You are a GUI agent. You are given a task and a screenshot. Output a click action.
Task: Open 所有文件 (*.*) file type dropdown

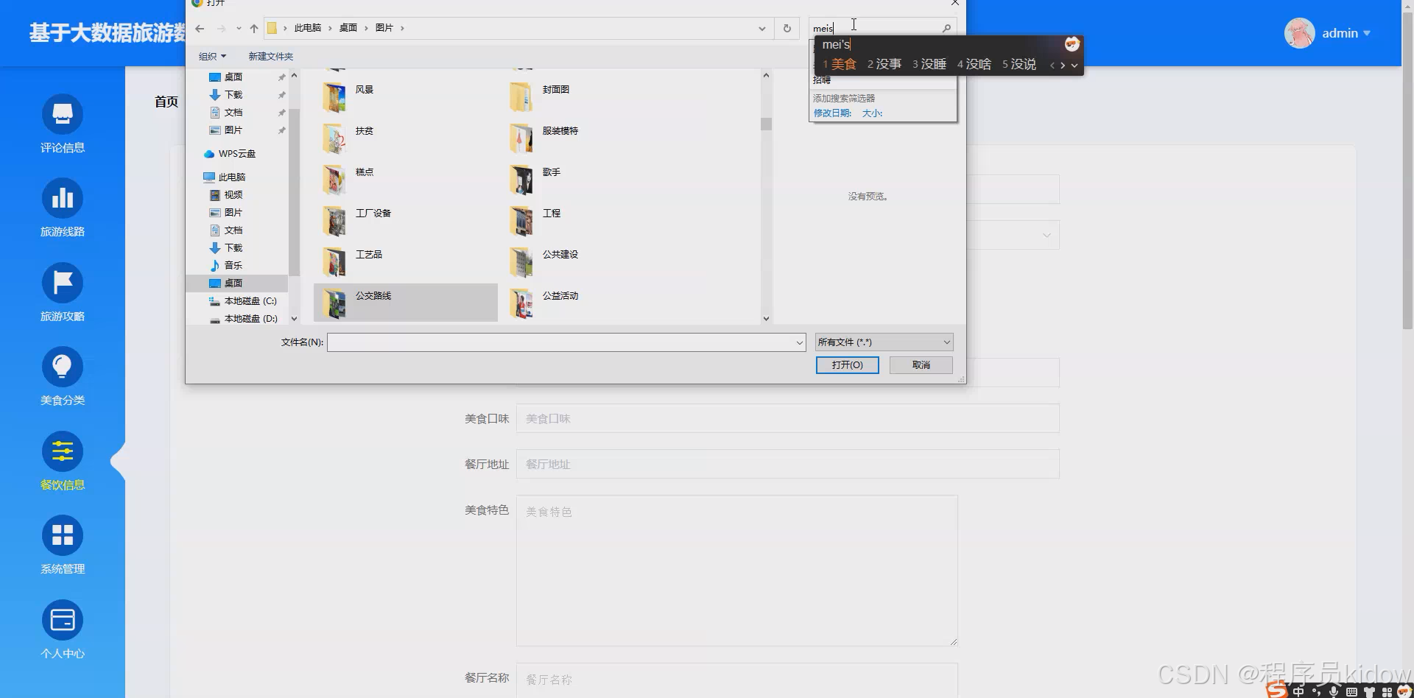click(x=884, y=342)
